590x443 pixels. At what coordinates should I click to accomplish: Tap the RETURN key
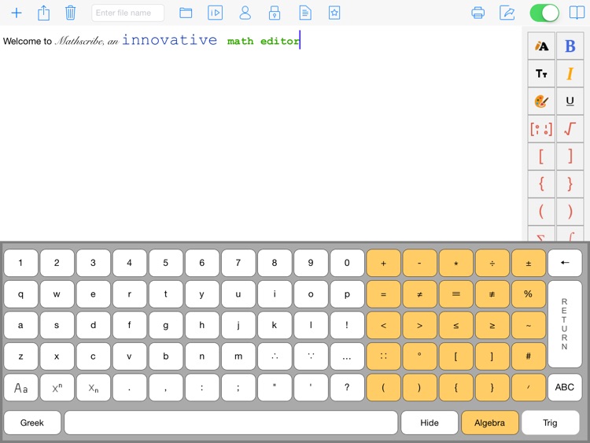[565, 324]
